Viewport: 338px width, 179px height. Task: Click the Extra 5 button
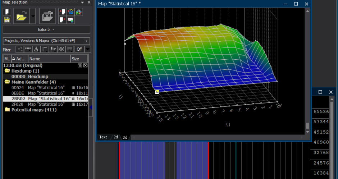[46, 29]
